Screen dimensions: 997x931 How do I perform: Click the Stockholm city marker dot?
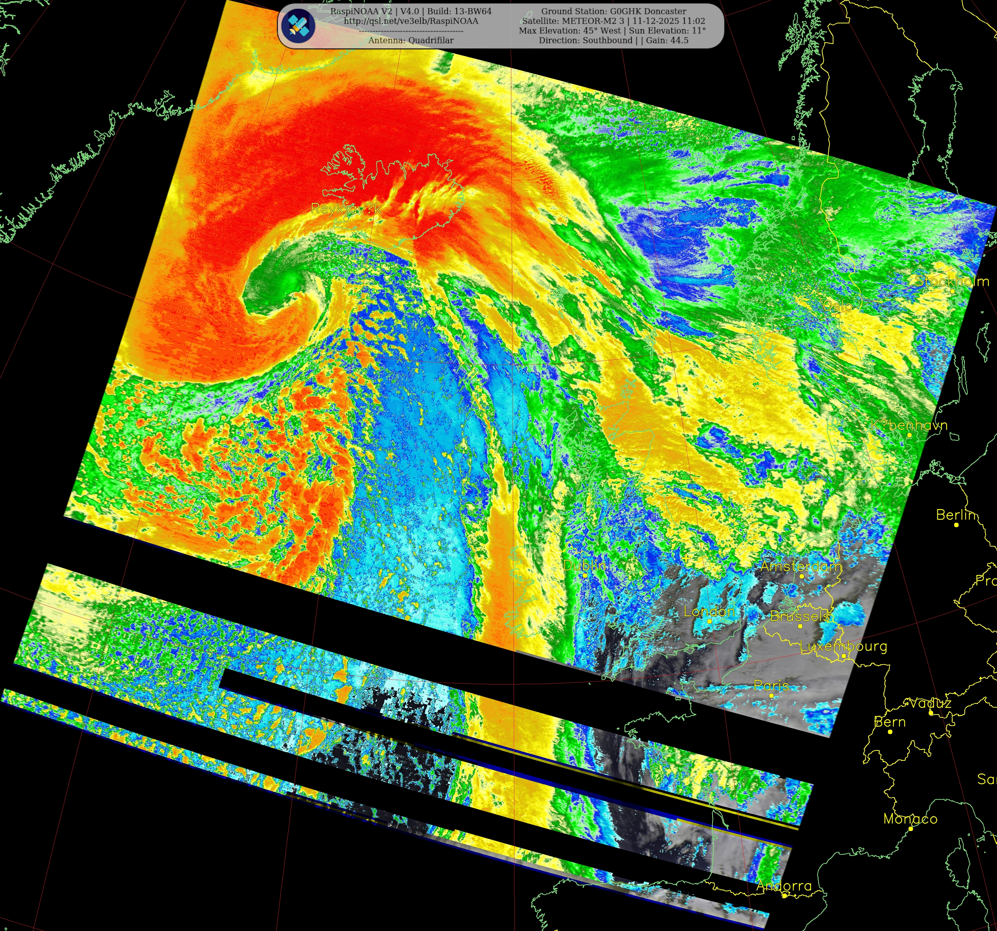pos(952,291)
